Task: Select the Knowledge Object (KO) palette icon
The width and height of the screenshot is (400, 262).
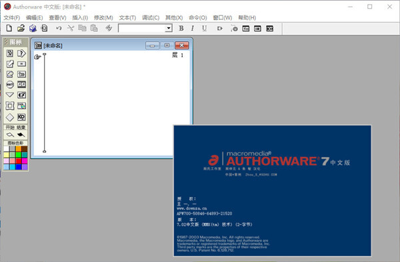Action: pyautogui.click(x=22, y=117)
